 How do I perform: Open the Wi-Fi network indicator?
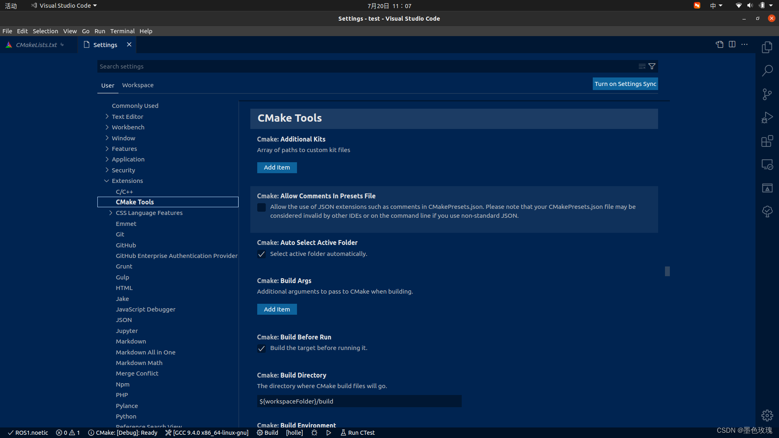click(x=738, y=6)
